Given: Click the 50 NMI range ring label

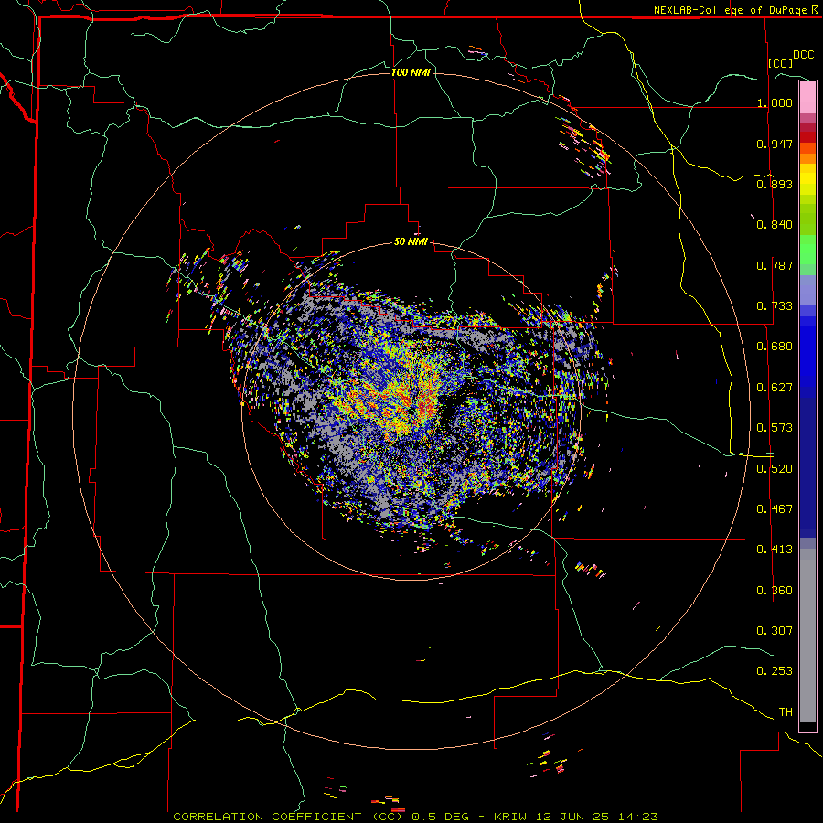Looking at the screenshot, I should tap(411, 241).
